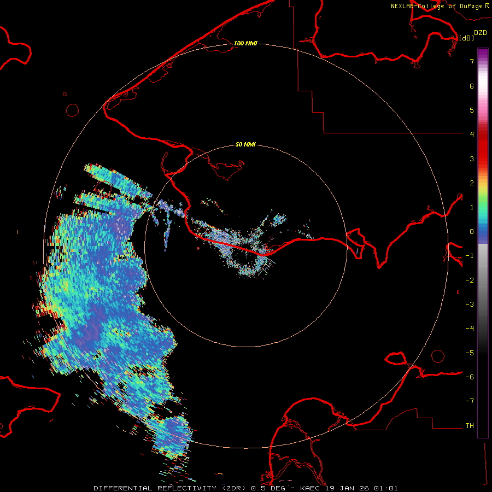This screenshot has height=492, width=492.
Task: Click the -2 value on the color scale
Action: pyautogui.click(x=470, y=280)
